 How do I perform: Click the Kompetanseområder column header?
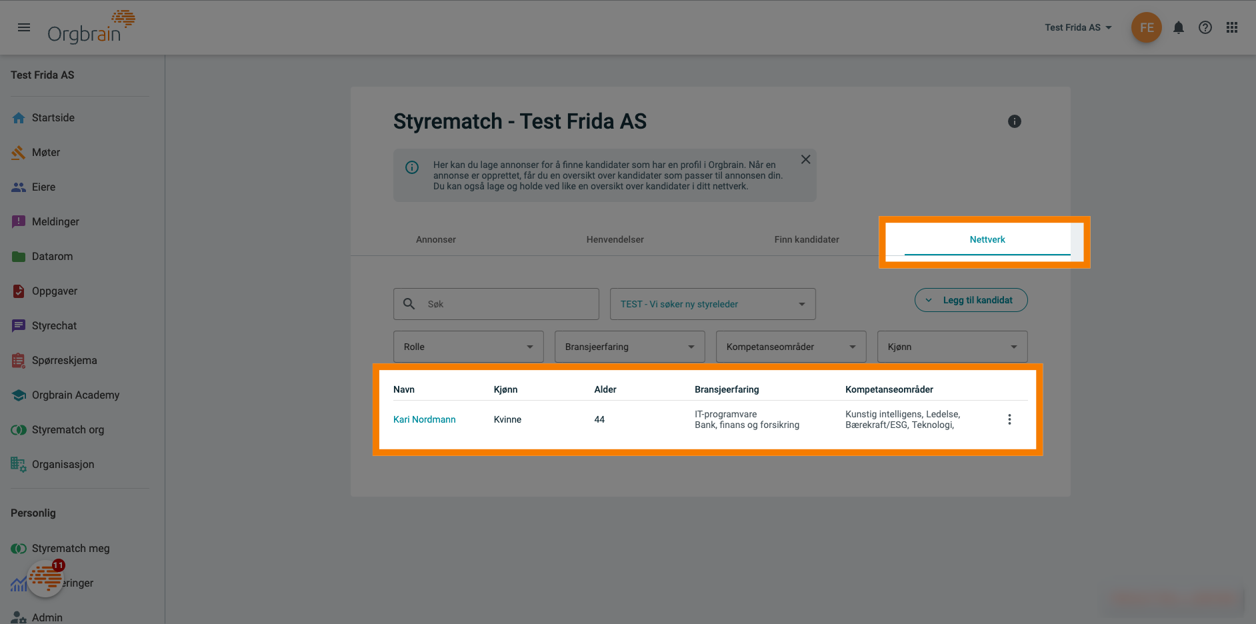click(889, 389)
